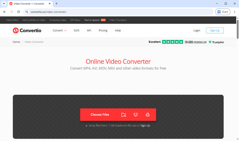Open Compress Video link

point(58,20)
